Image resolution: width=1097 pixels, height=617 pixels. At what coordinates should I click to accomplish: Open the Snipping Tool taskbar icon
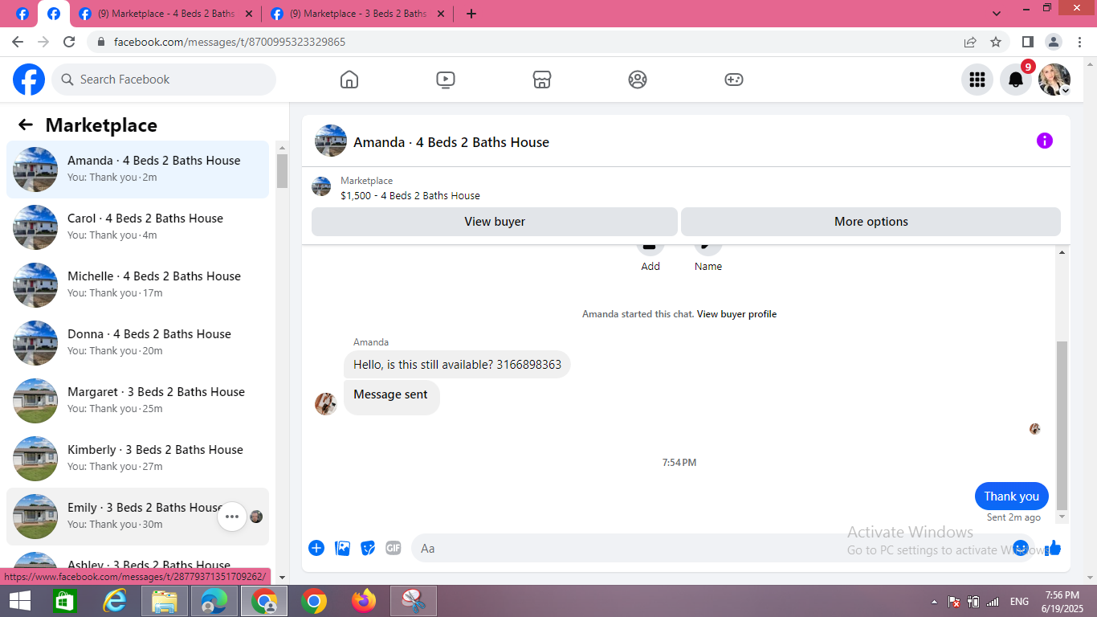(414, 601)
